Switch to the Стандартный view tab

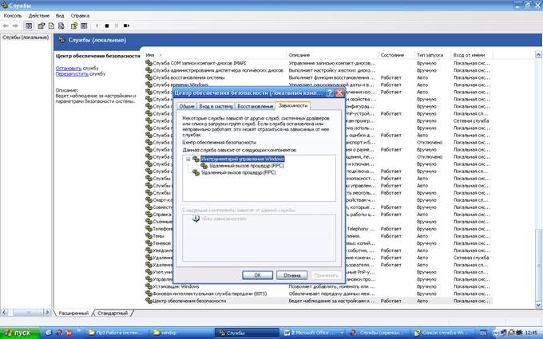(x=113, y=313)
